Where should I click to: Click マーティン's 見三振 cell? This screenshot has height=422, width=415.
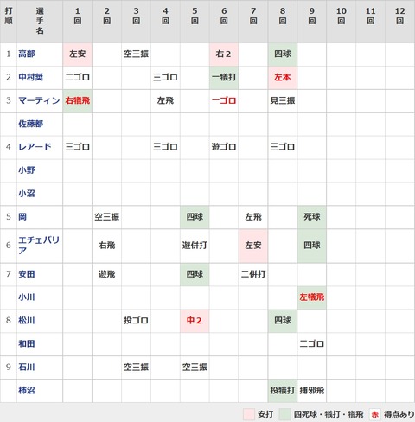click(x=283, y=101)
